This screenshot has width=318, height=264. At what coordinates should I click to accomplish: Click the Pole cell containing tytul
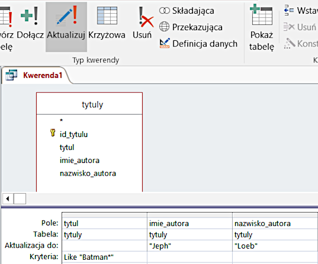coord(104,223)
